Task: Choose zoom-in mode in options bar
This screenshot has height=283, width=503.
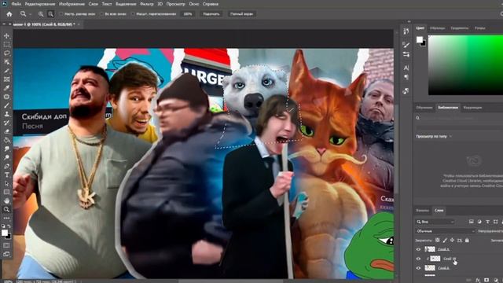Action: point(41,14)
